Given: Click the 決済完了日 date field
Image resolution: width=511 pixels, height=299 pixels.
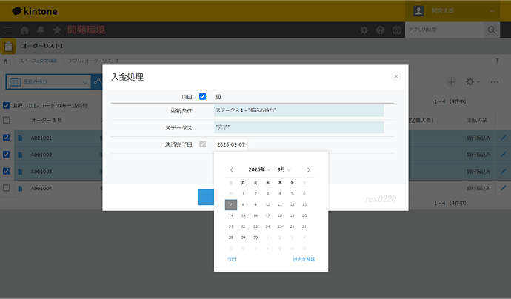Looking at the screenshot, I should coord(231,144).
